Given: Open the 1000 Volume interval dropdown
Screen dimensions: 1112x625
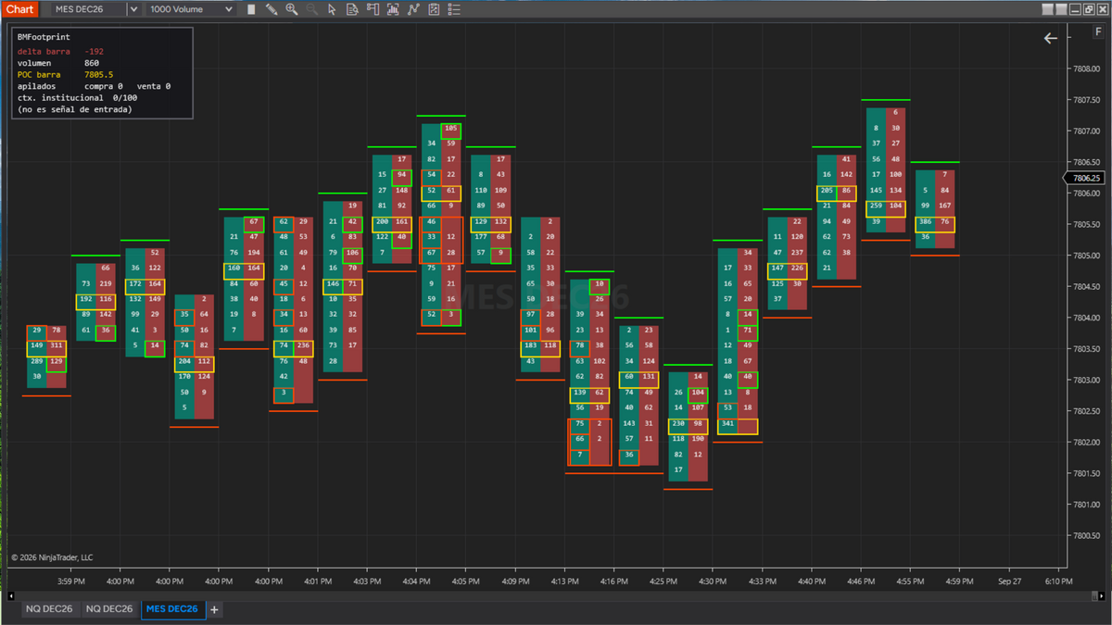Looking at the screenshot, I should [x=191, y=9].
